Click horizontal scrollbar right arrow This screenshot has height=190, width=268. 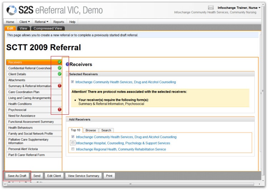259,184
